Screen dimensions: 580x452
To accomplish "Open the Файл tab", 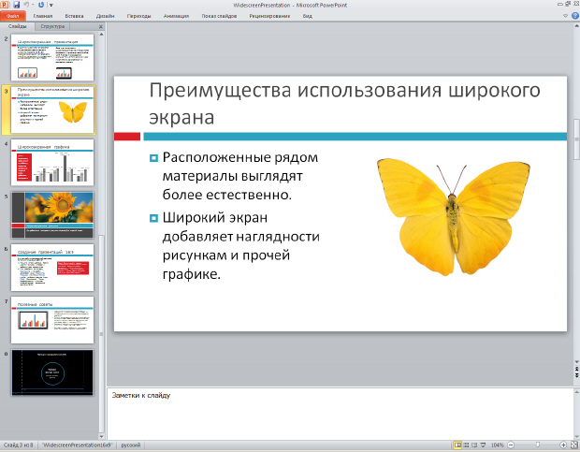I will tap(11, 17).
